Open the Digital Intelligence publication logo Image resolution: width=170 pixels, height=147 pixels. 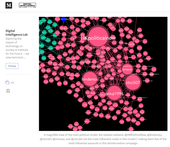tap(27, 5)
